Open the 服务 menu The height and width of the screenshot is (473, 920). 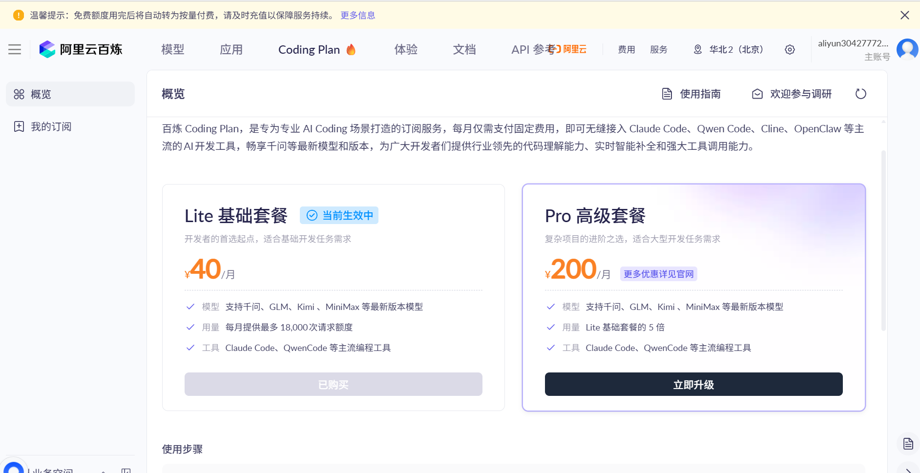coord(659,49)
